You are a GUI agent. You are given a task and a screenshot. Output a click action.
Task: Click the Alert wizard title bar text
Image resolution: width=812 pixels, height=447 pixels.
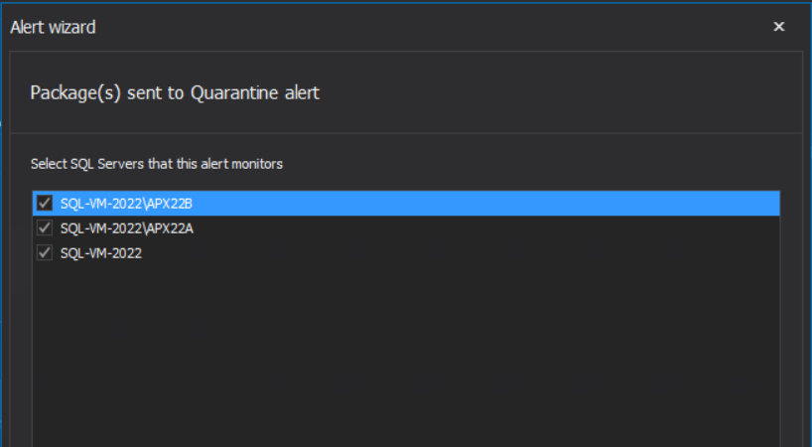coord(53,27)
